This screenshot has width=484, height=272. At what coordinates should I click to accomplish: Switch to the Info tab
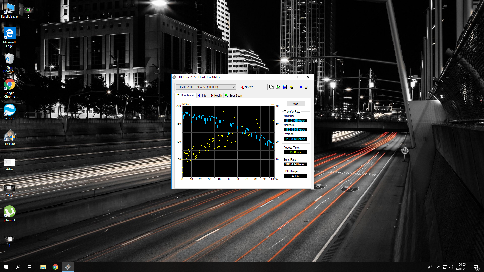tap(202, 96)
